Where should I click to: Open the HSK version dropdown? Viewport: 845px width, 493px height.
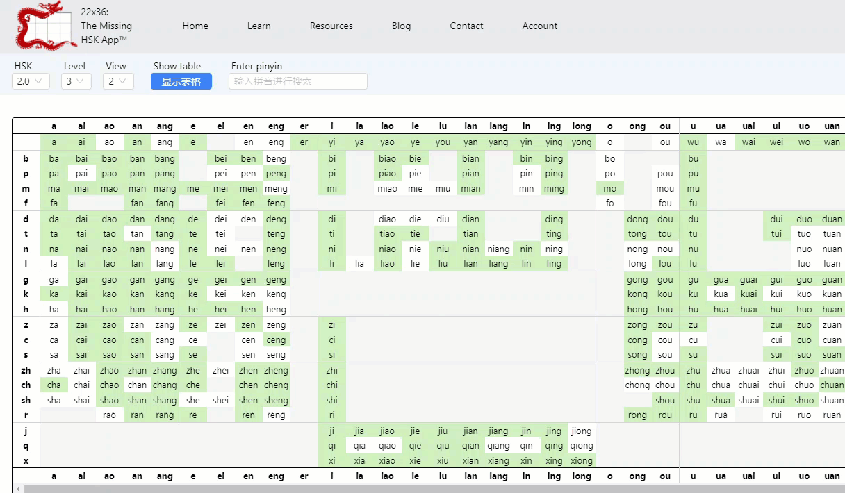coord(31,81)
